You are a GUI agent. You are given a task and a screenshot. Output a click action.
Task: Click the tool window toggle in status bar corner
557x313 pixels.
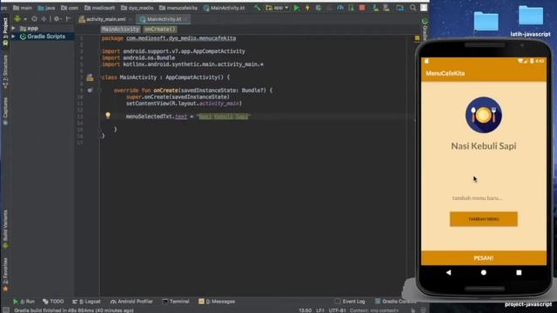6,310
